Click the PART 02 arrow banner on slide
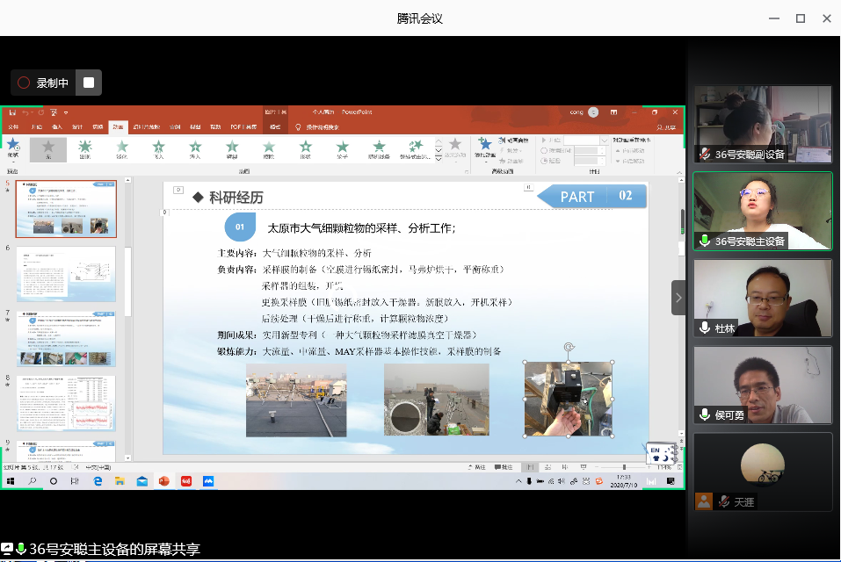 (x=591, y=196)
